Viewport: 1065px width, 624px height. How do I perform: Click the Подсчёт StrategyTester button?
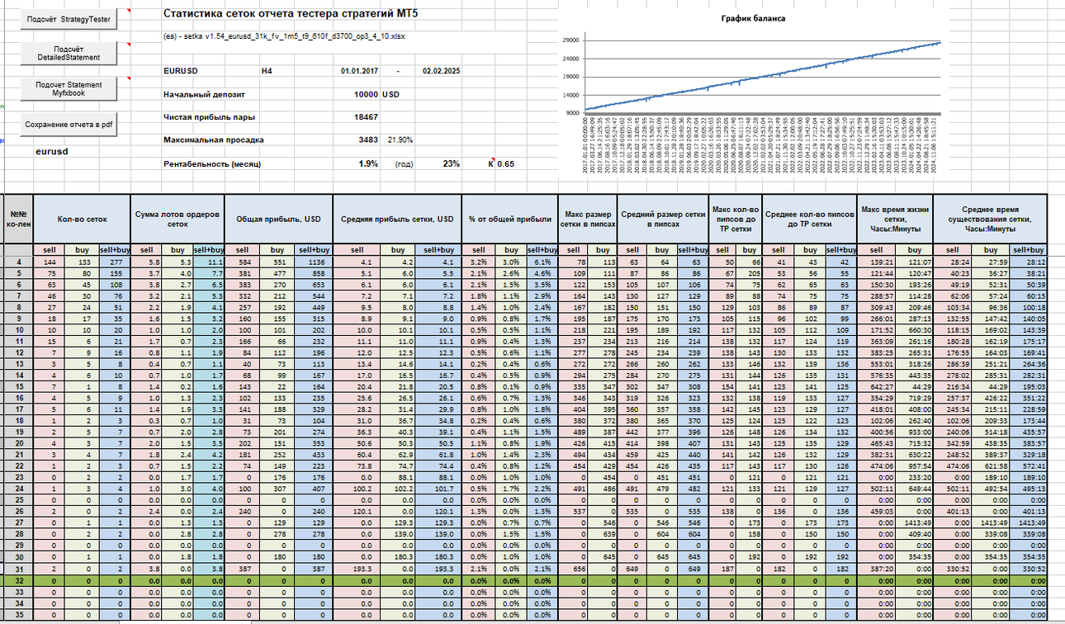(x=69, y=21)
